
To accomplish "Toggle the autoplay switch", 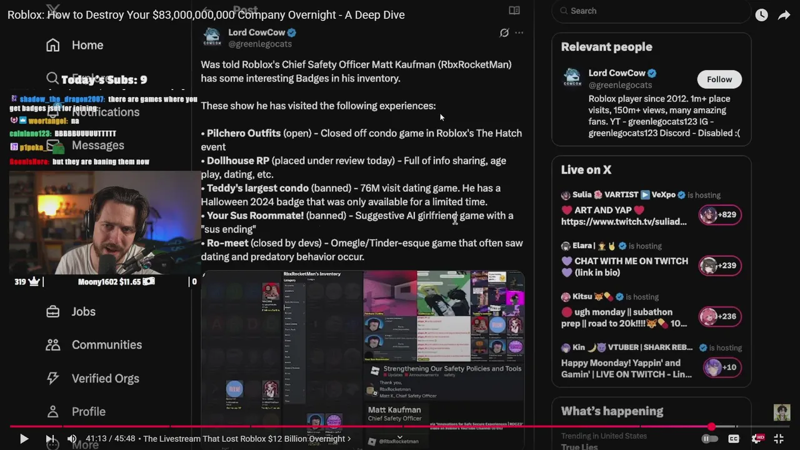I will click(x=709, y=439).
